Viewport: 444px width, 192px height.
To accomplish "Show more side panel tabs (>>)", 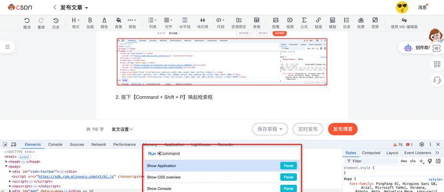I will [437, 153].
